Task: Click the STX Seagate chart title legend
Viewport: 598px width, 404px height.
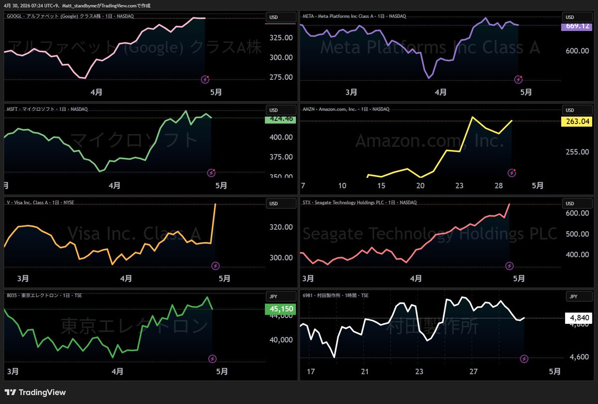Action: click(360, 202)
